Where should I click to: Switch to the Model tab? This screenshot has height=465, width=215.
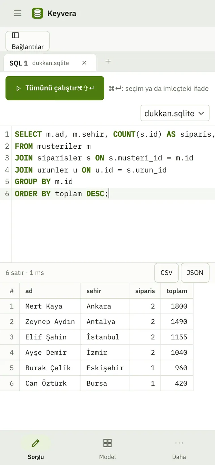click(x=107, y=449)
